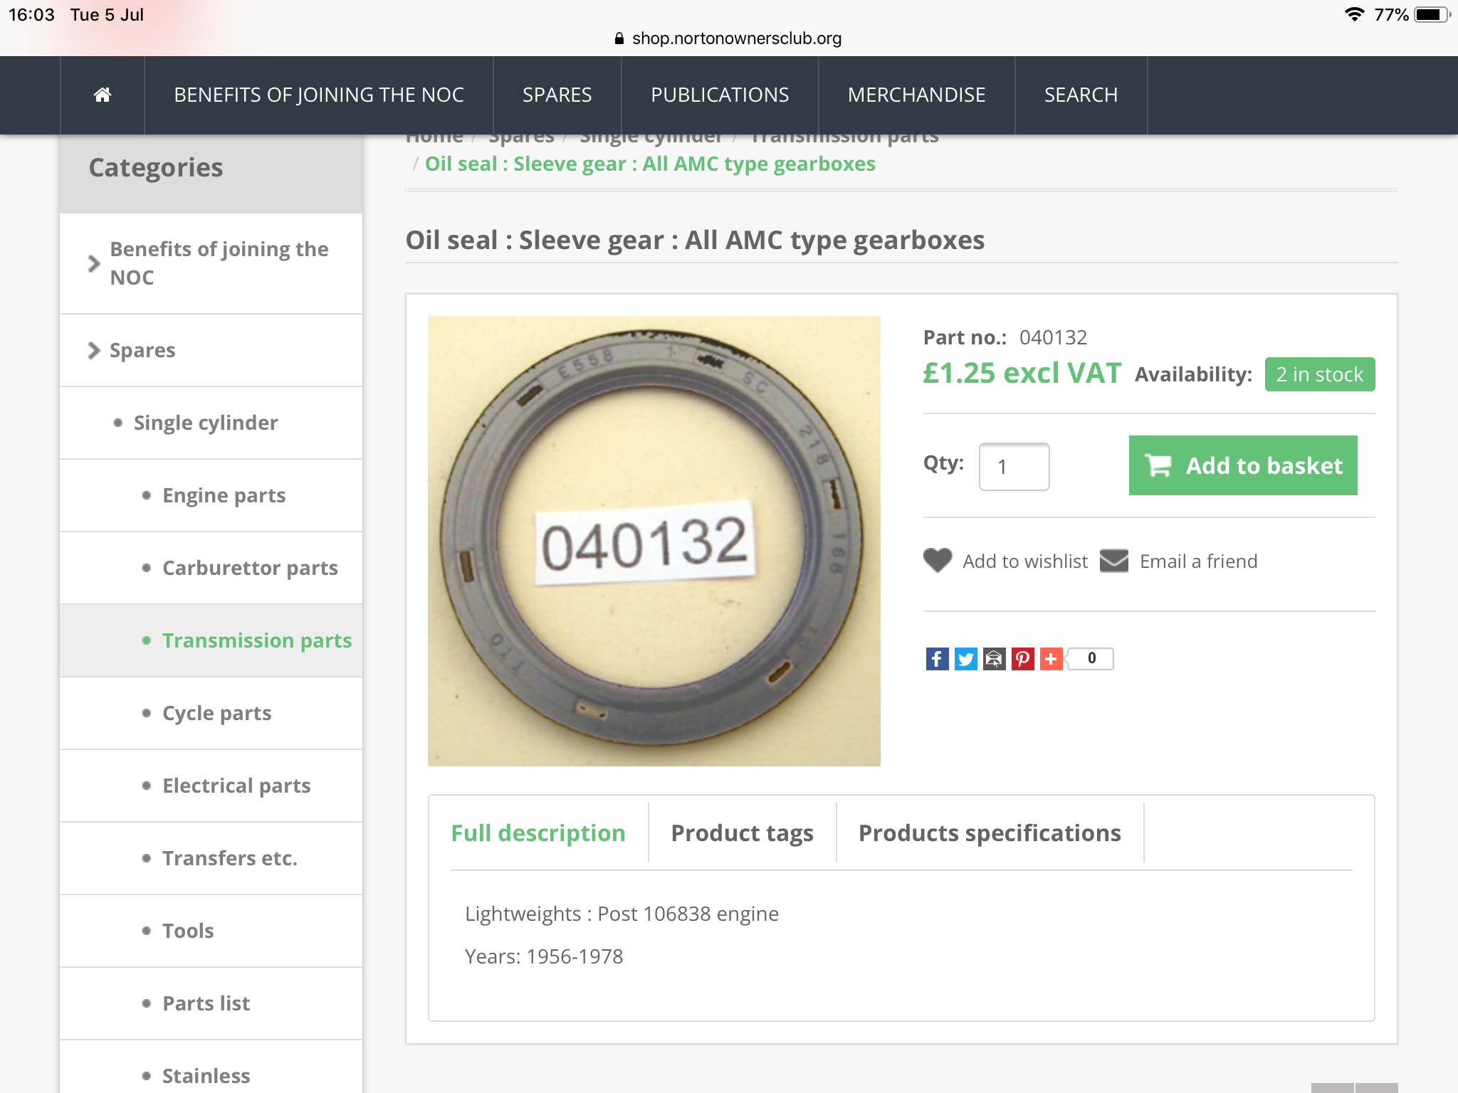Tap the Wi-Fi status icon
This screenshot has height=1093, width=1458.
(1354, 14)
